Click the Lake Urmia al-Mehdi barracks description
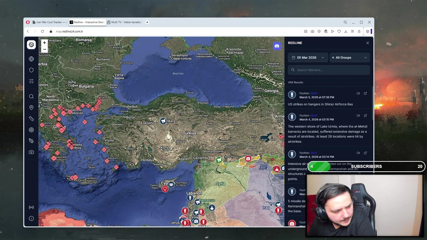Viewport: 427px width, 240px height. [x=327, y=134]
